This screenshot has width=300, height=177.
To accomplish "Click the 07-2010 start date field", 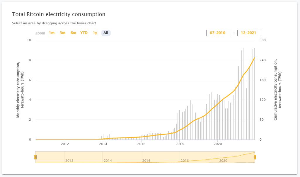I will point(218,33).
